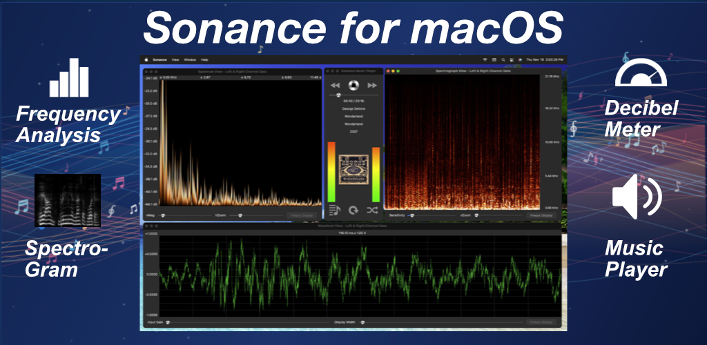Click the Siri icon in menu bar
This screenshot has height=345, width=707.
pos(521,59)
